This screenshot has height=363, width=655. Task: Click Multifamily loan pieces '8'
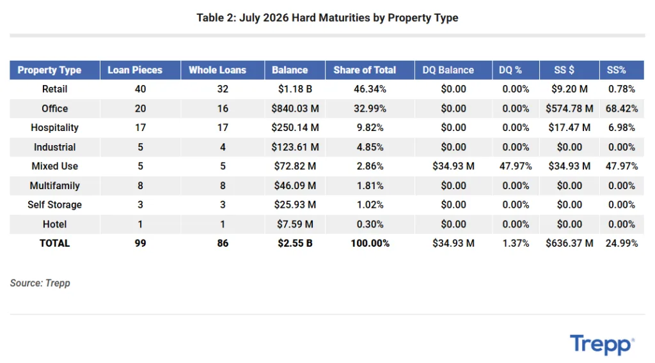click(140, 186)
